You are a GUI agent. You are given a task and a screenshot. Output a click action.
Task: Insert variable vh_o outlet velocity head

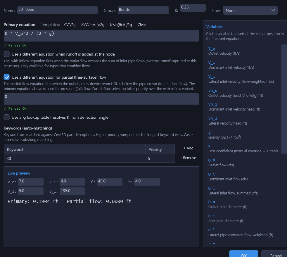point(213,90)
